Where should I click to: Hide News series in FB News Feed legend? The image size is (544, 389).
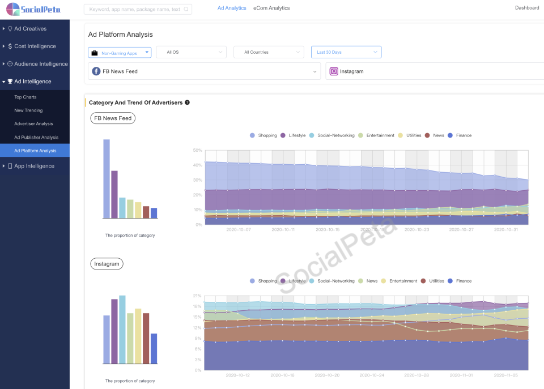[x=435, y=135]
